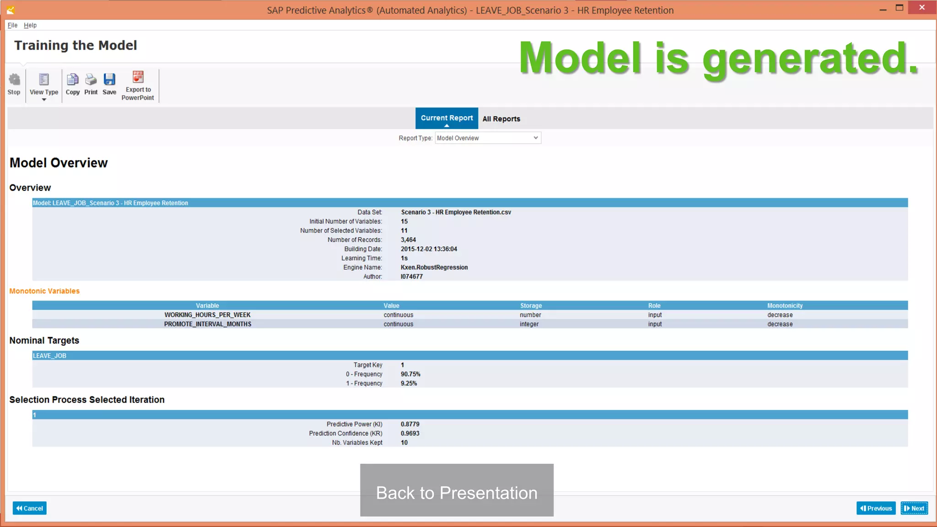Open the Report Type combo box
This screenshot has height=527, width=937.
point(488,138)
